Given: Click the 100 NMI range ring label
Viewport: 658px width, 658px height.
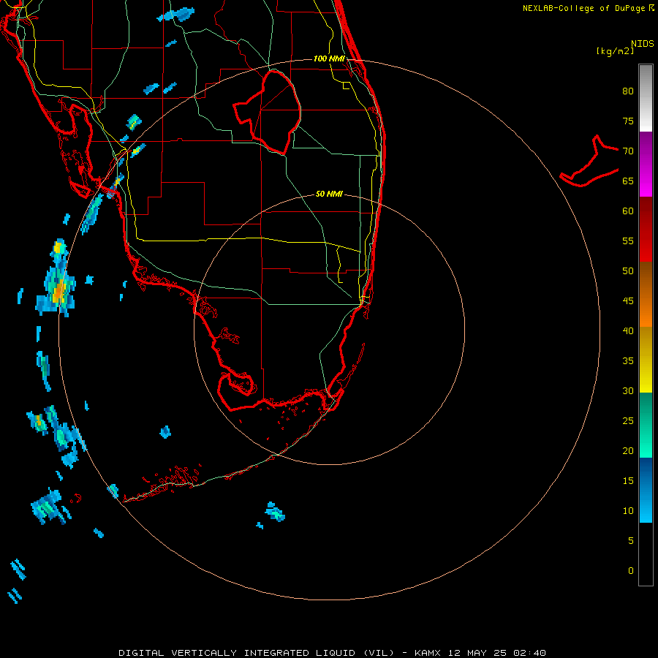Looking at the screenshot, I should (x=330, y=58).
